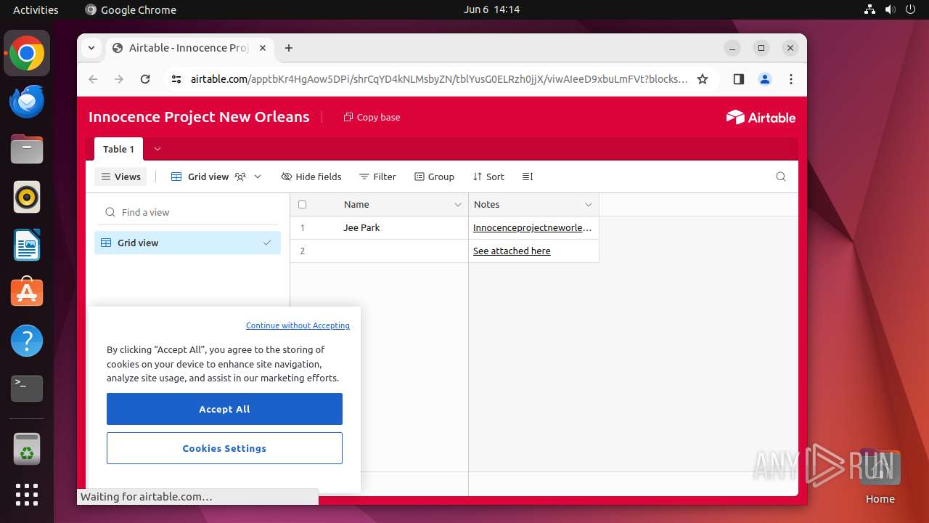
Task: Click Continue without Accepting link
Action: point(298,325)
